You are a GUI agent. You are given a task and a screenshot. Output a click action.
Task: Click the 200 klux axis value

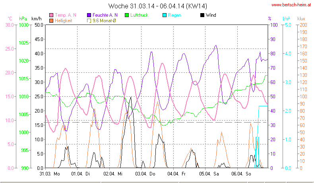click(x=303, y=25)
